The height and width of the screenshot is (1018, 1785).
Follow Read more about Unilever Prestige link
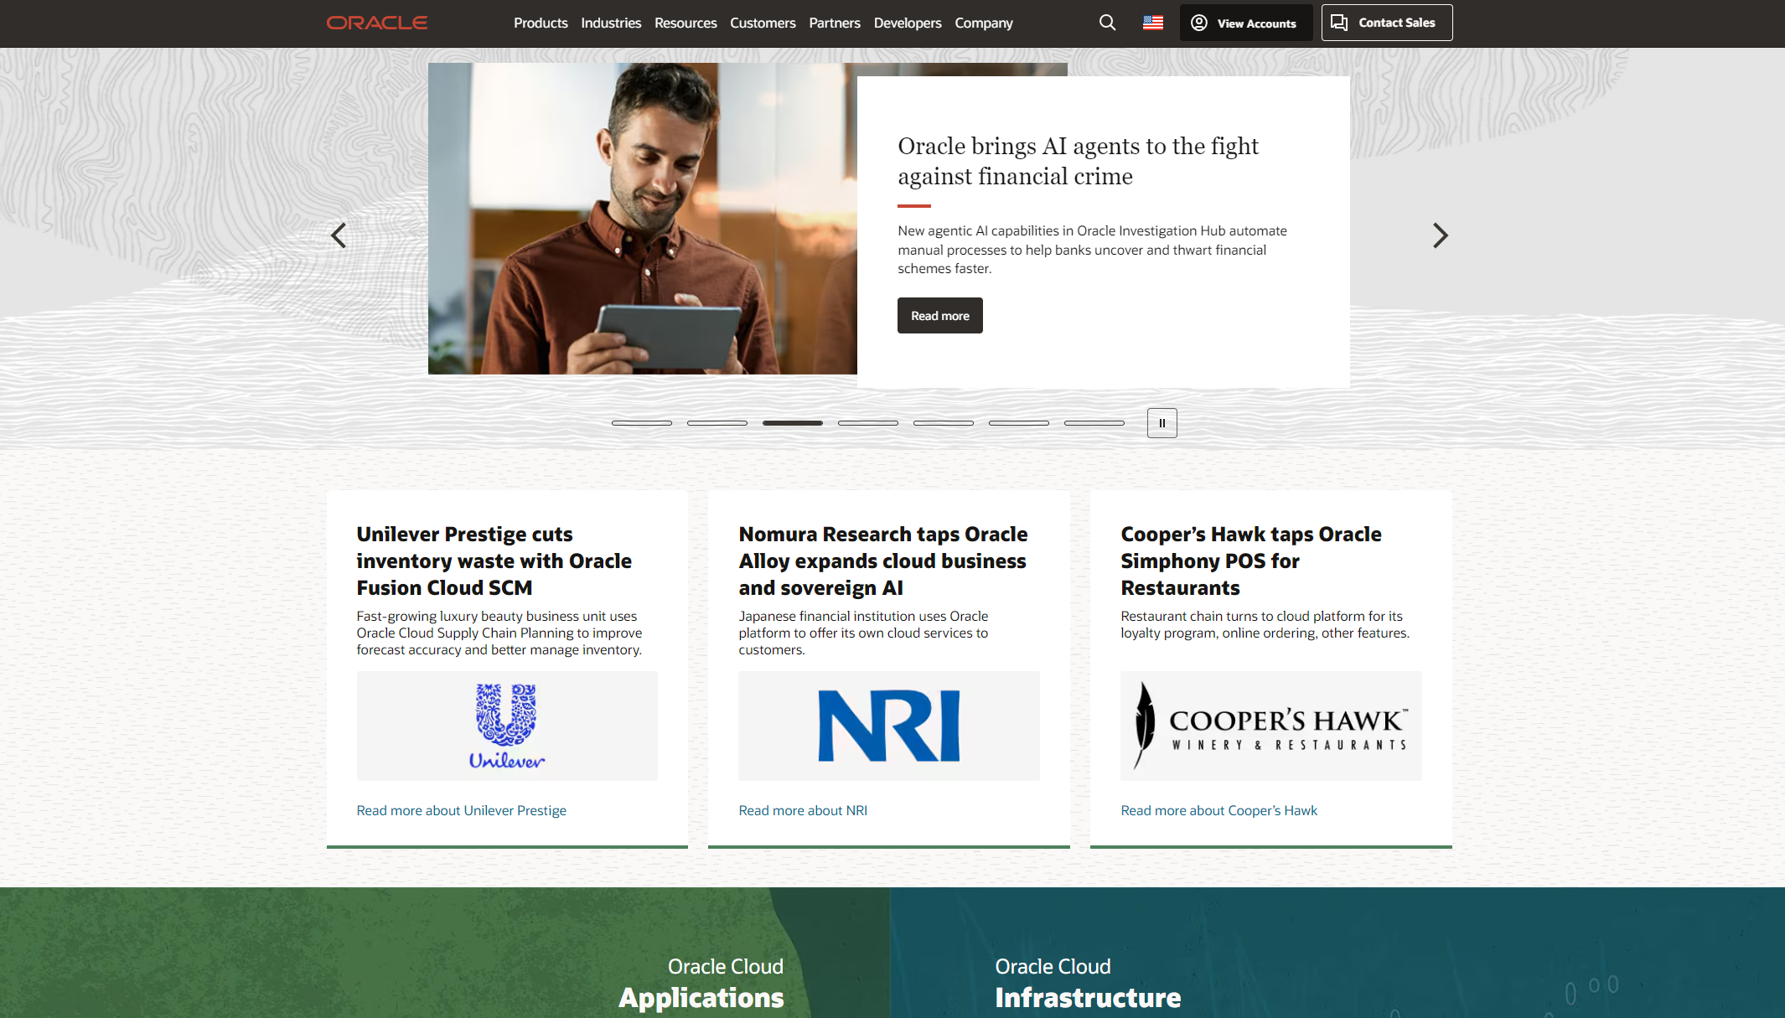tap(462, 810)
